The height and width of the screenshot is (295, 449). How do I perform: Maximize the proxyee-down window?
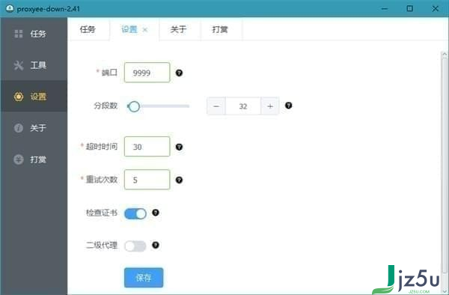point(410,8)
